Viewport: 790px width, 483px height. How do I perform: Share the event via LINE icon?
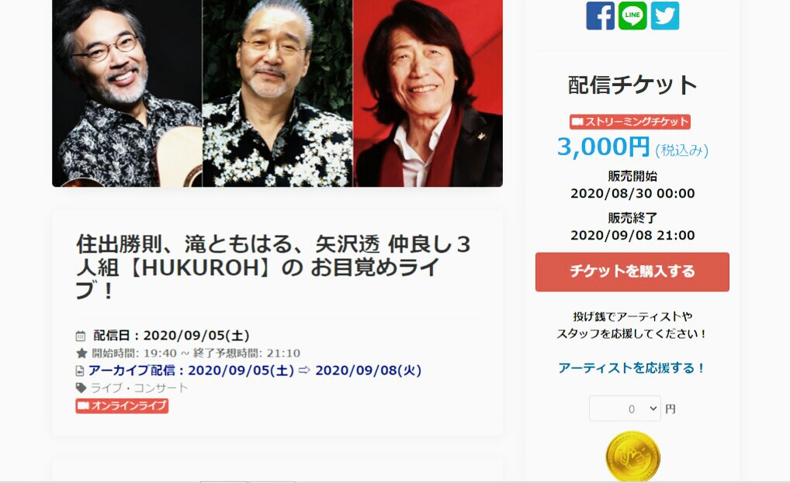tap(632, 16)
